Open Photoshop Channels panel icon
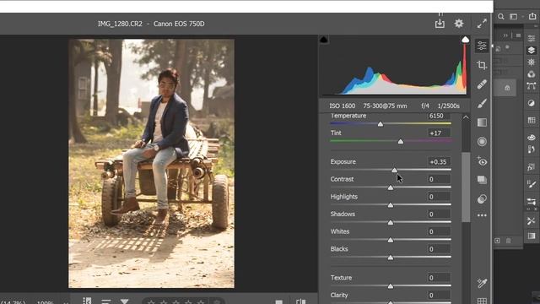The width and height of the screenshot is (540, 304). [x=531, y=73]
